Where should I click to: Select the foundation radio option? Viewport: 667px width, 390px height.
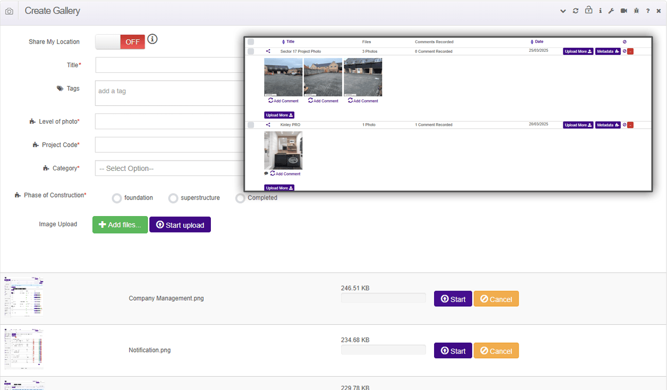tap(117, 198)
